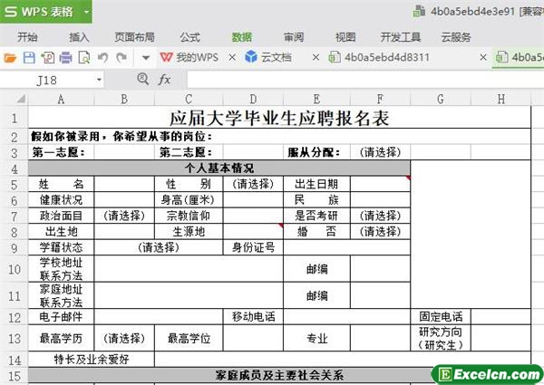This screenshot has width=544, height=385.
Task: Click the Save diskette icon
Action: [29, 58]
